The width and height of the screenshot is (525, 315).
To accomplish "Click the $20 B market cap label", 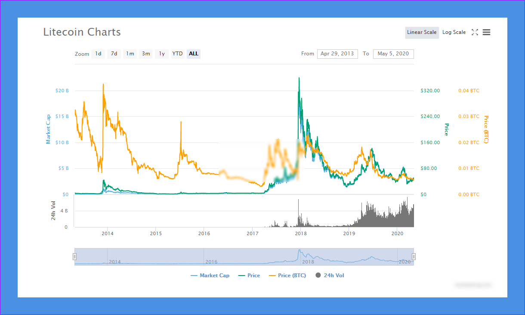I will [x=62, y=91].
